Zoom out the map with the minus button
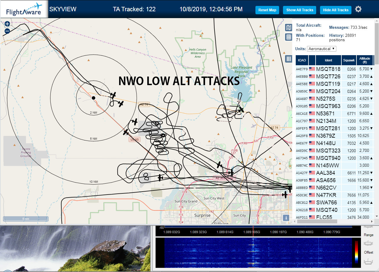This screenshot has height=272, width=379. (7, 31)
